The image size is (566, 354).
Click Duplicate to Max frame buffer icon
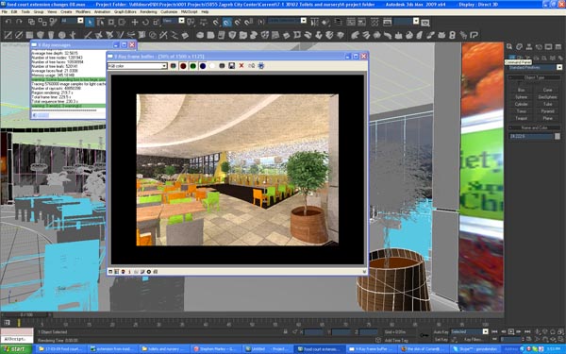tap(251, 66)
